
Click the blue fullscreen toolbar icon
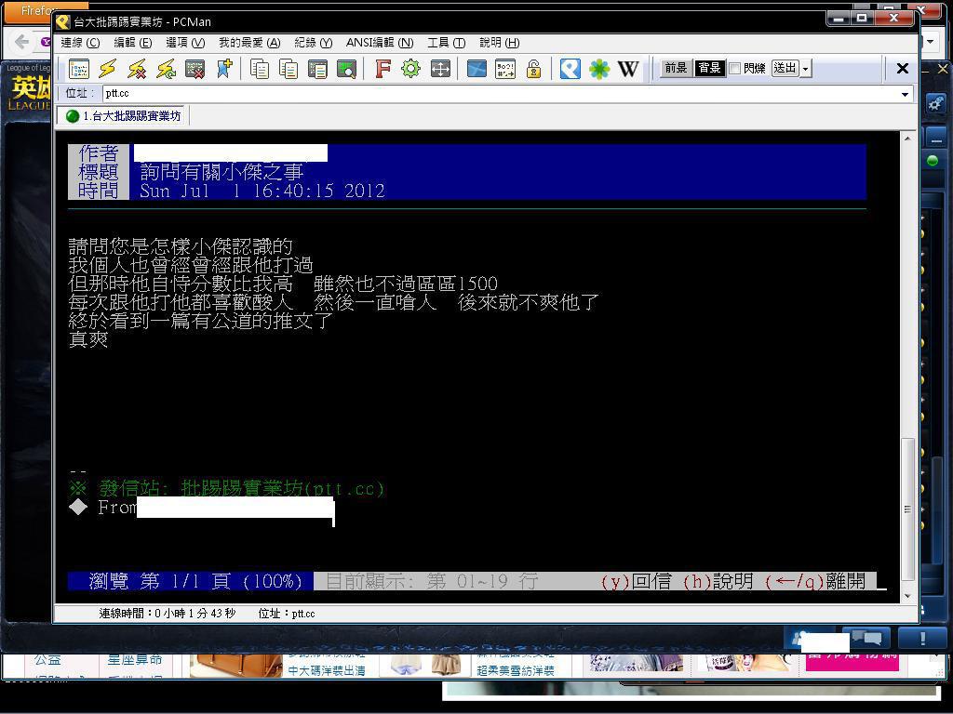[x=476, y=69]
